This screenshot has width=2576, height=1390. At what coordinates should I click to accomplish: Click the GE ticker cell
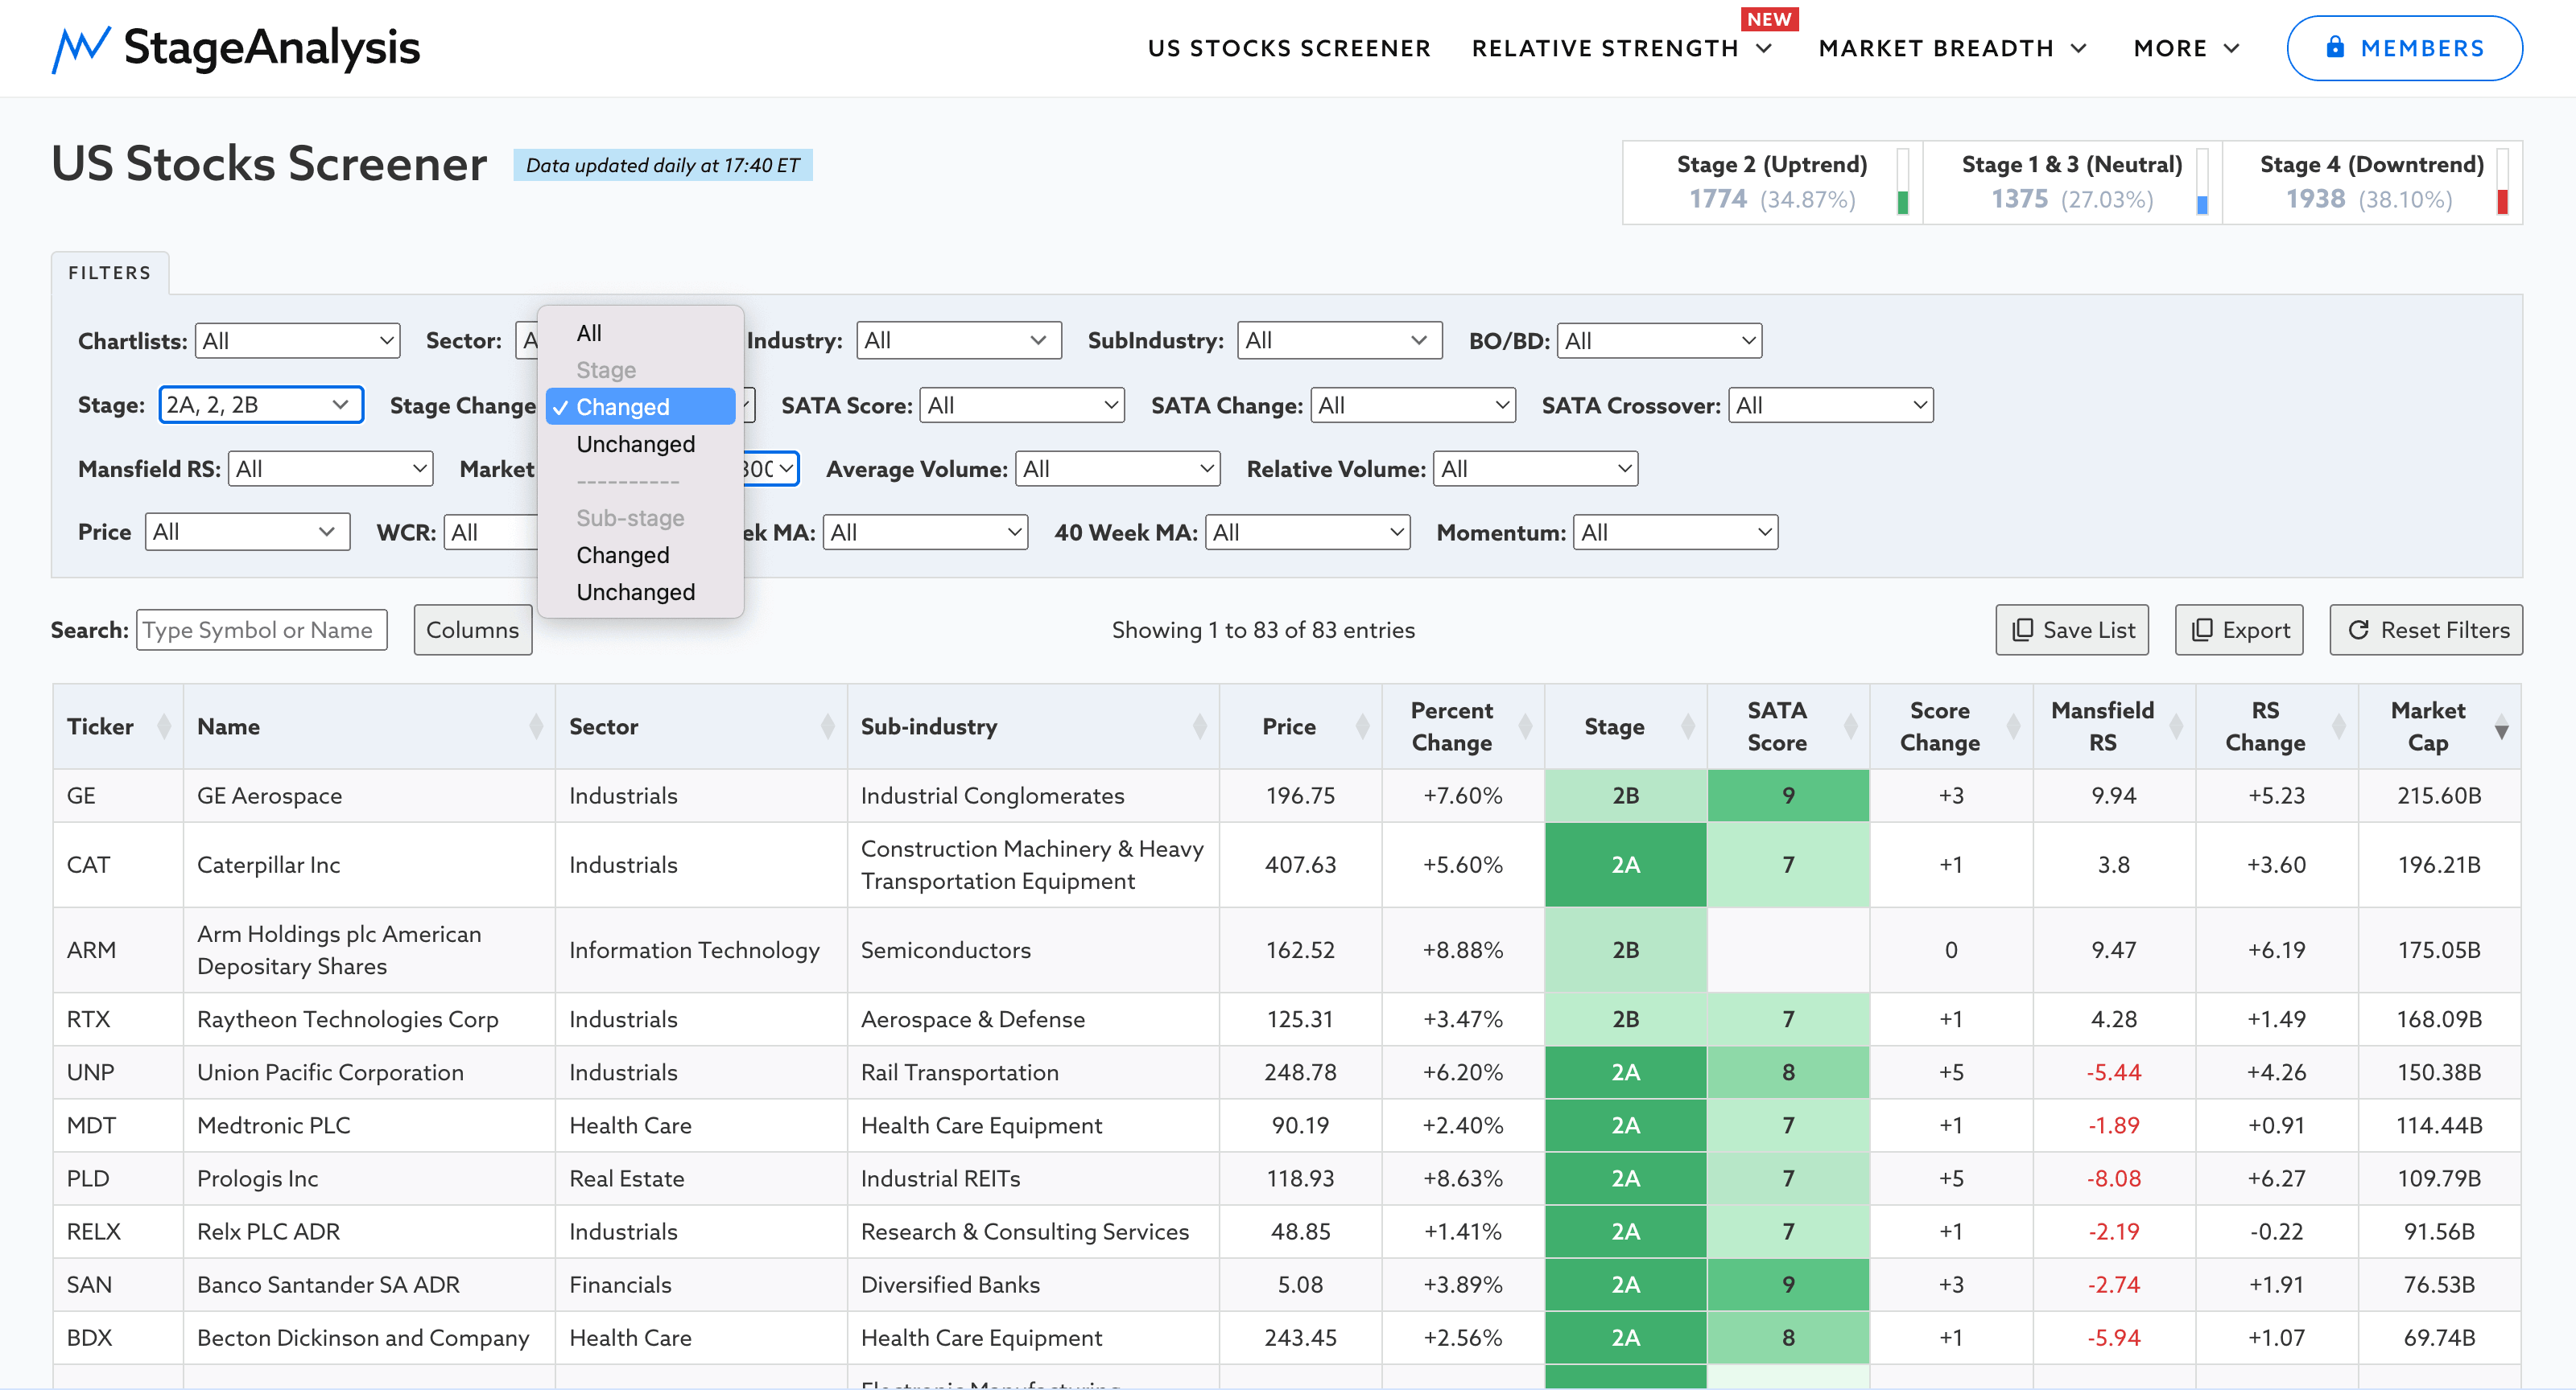click(118, 796)
